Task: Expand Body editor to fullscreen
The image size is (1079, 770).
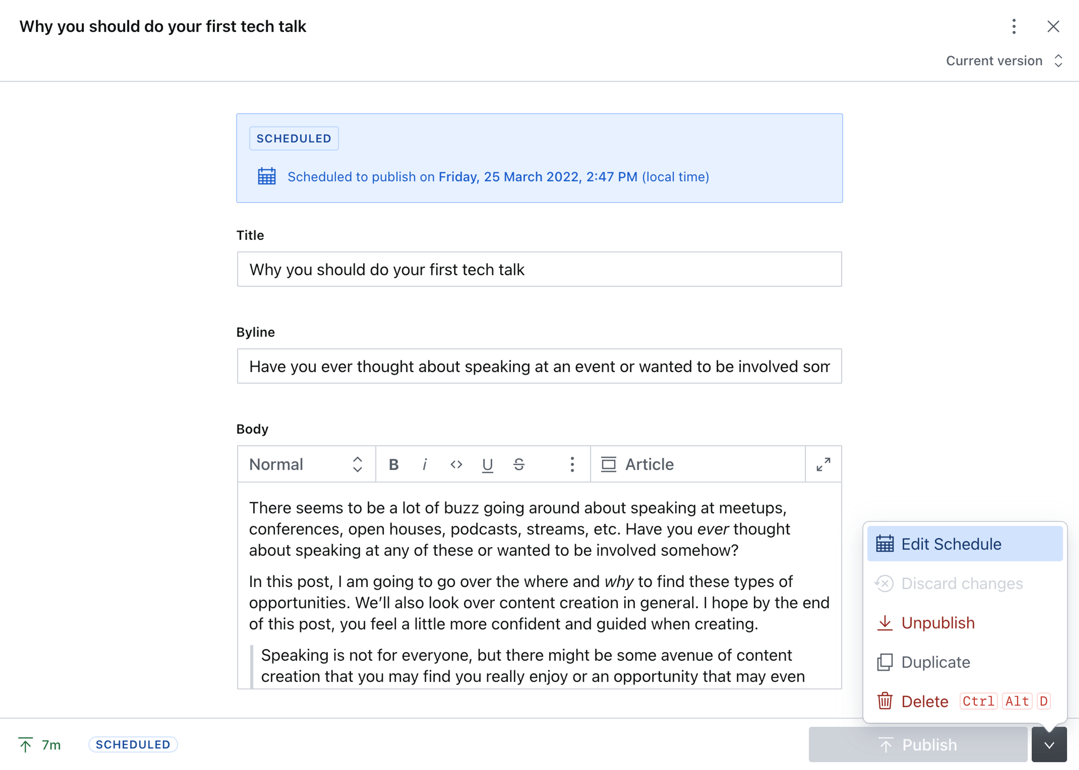Action: pyautogui.click(x=823, y=464)
